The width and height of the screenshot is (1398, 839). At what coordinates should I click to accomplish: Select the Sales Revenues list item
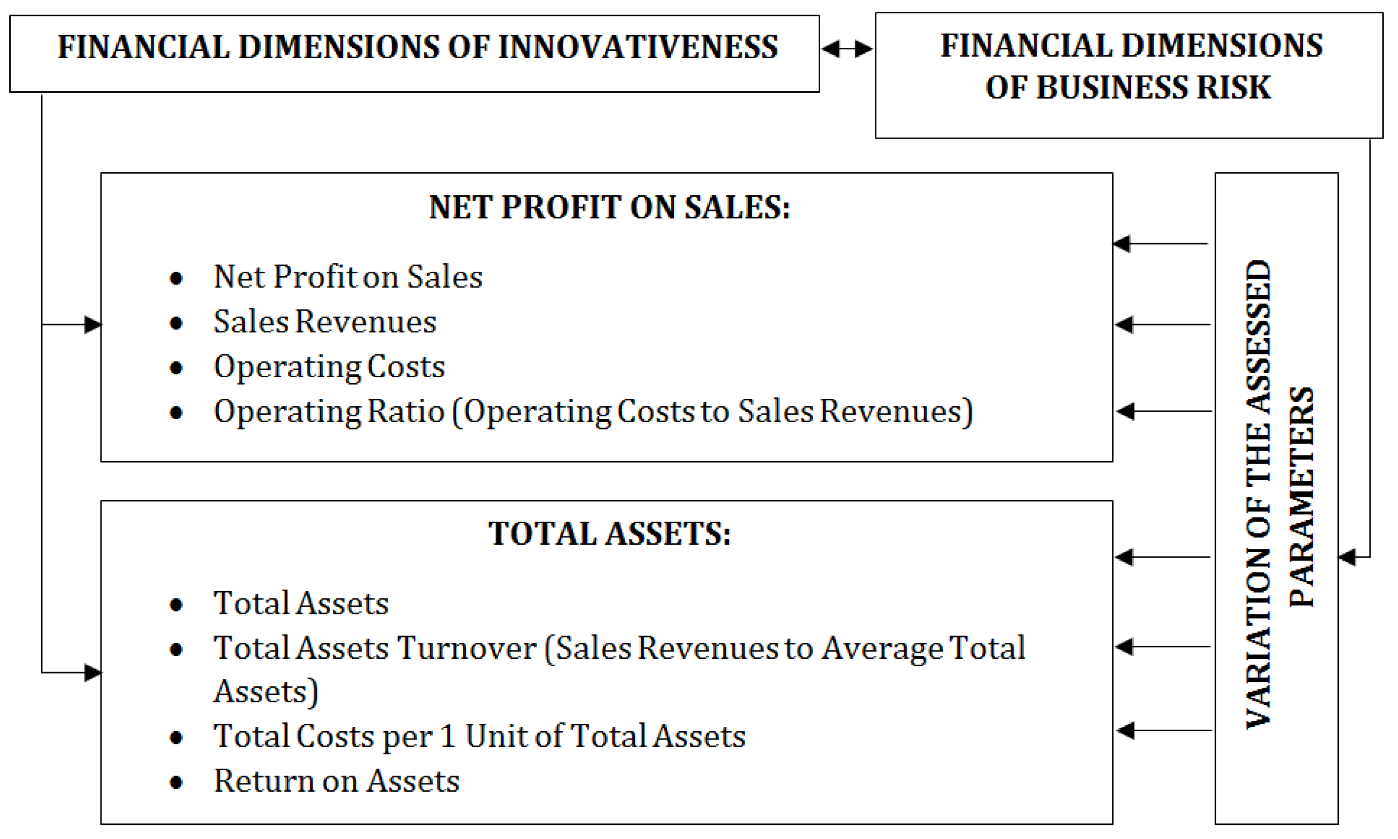[325, 322]
